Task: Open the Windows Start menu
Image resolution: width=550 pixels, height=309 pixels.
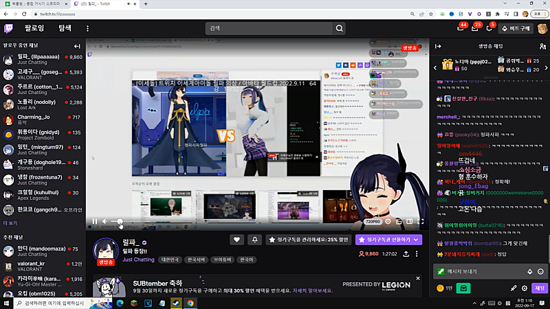Action: (6, 303)
